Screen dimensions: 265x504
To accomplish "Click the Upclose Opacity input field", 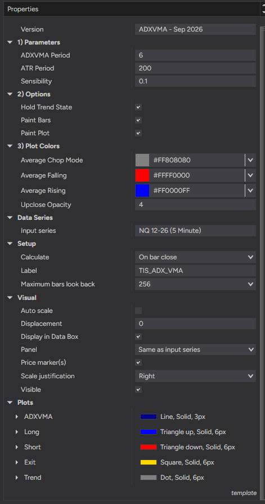I will pos(195,205).
